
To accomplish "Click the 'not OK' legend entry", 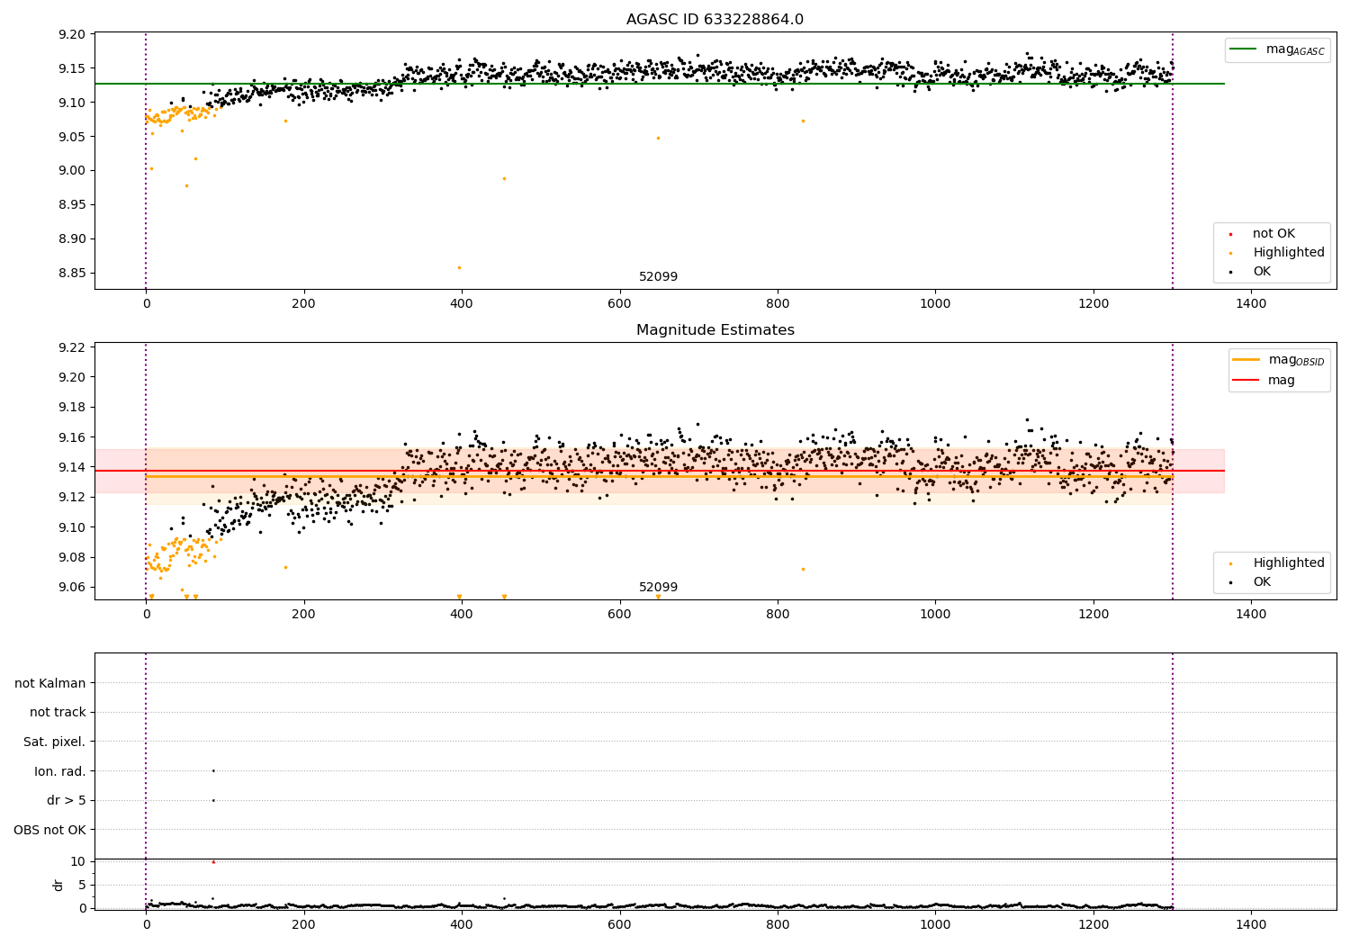I will pos(1273,233).
